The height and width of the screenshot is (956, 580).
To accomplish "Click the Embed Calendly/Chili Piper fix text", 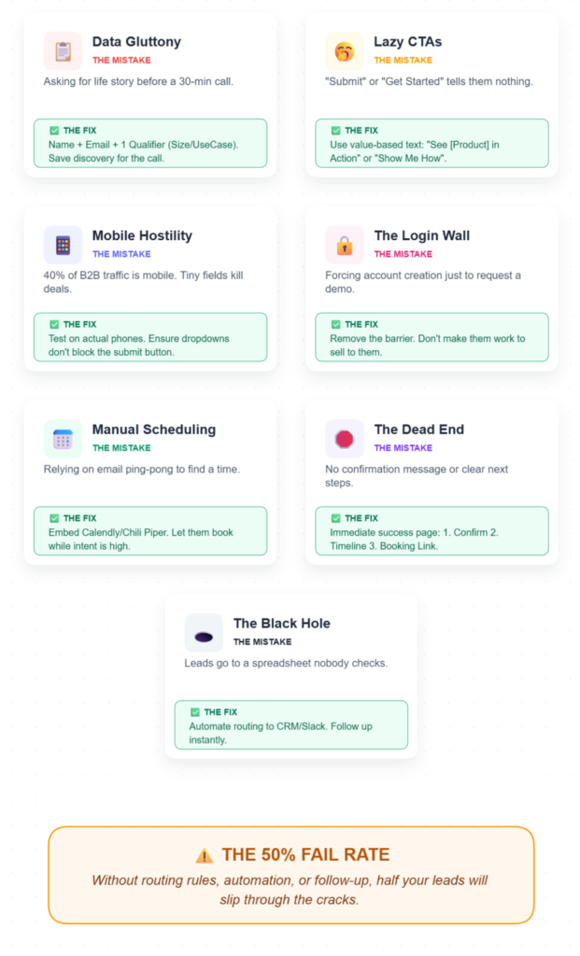I will tap(140, 533).
